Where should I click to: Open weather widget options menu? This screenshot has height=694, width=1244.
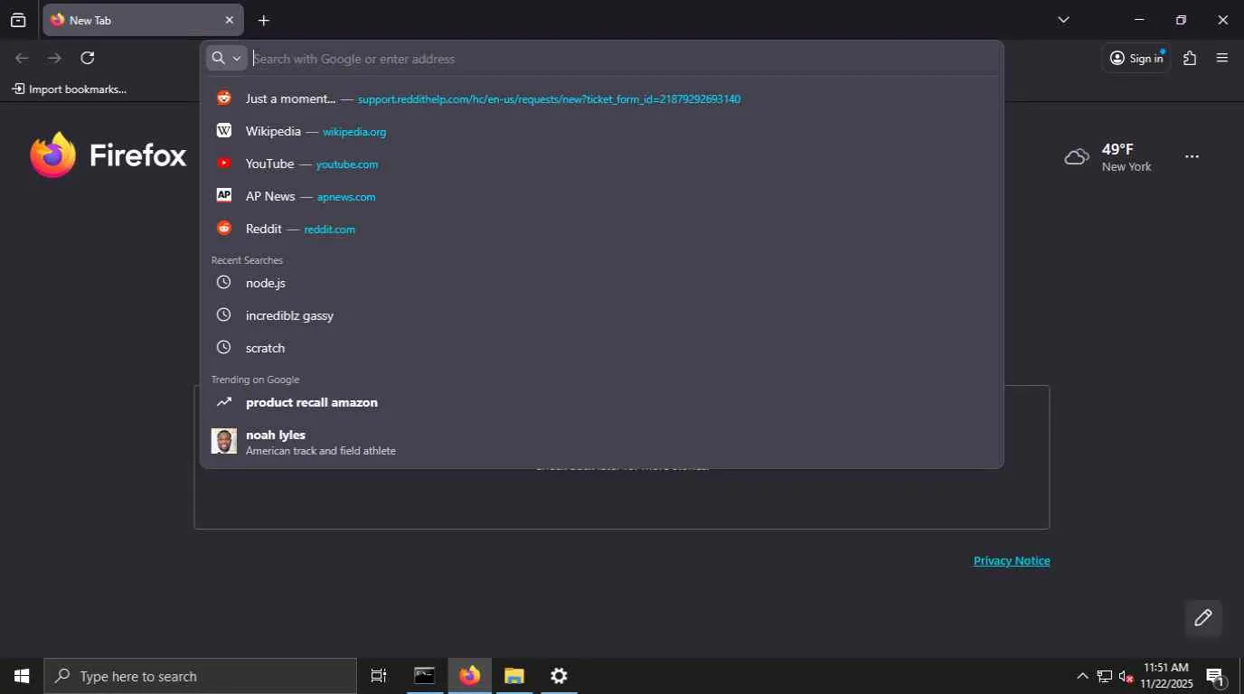[x=1192, y=156]
